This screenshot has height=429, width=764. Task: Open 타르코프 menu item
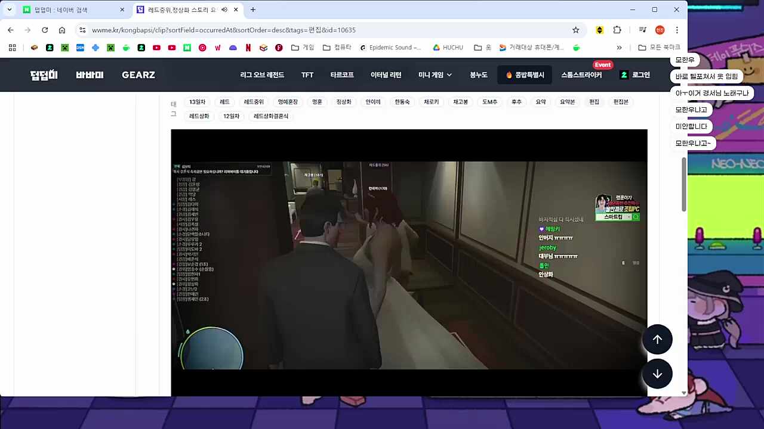click(342, 75)
